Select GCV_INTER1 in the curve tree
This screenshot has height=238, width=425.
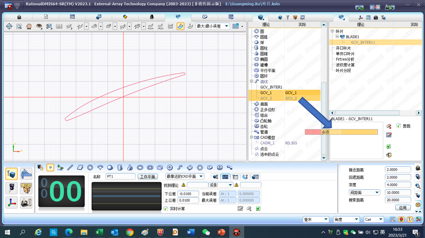click(271, 87)
